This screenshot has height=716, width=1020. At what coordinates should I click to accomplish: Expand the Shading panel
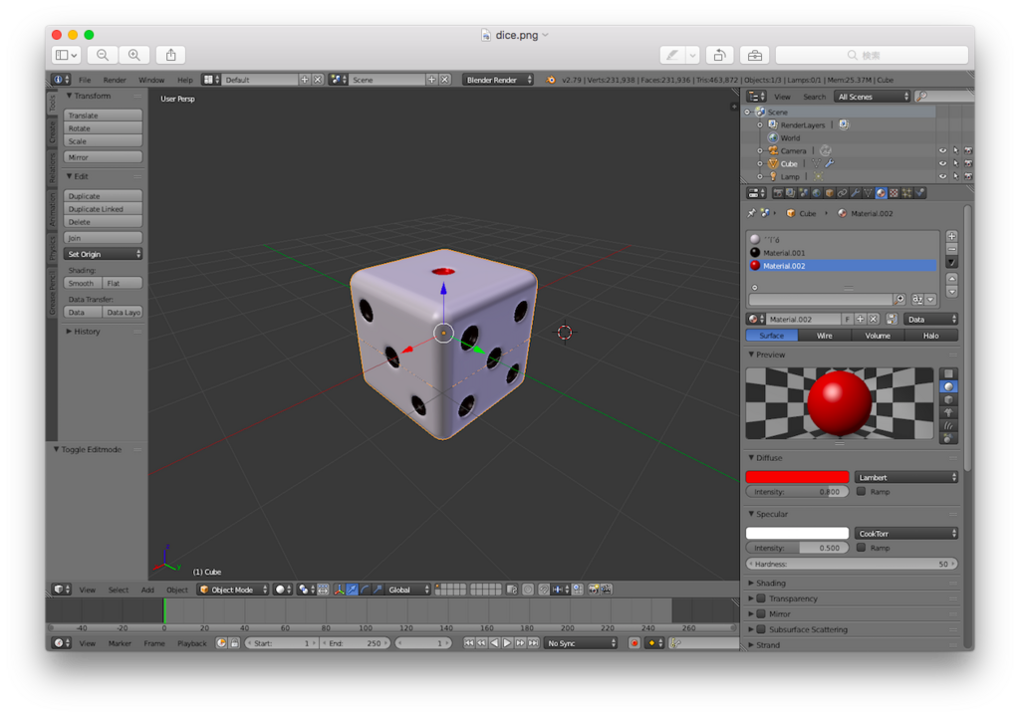coord(770,584)
